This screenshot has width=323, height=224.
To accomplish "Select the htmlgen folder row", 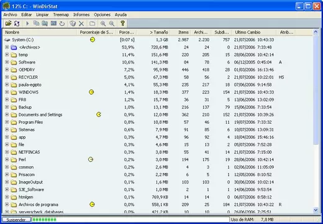I will pos(158,197).
